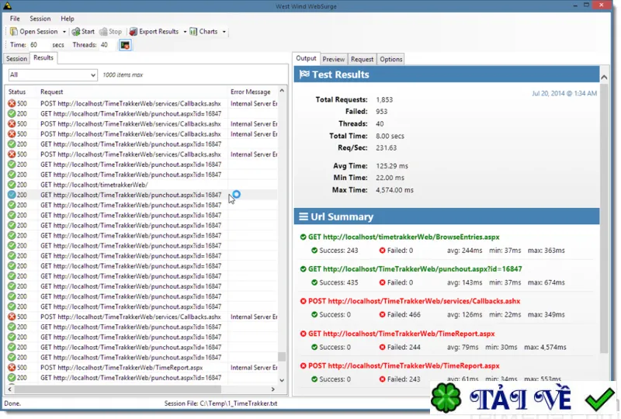Click red error icon on first Callbacks.ashx row
The image size is (621, 419).
click(12, 103)
